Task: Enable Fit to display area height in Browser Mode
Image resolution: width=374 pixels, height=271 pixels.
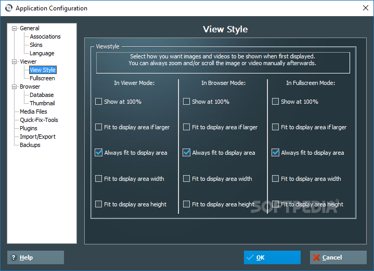Action: tap(187, 204)
